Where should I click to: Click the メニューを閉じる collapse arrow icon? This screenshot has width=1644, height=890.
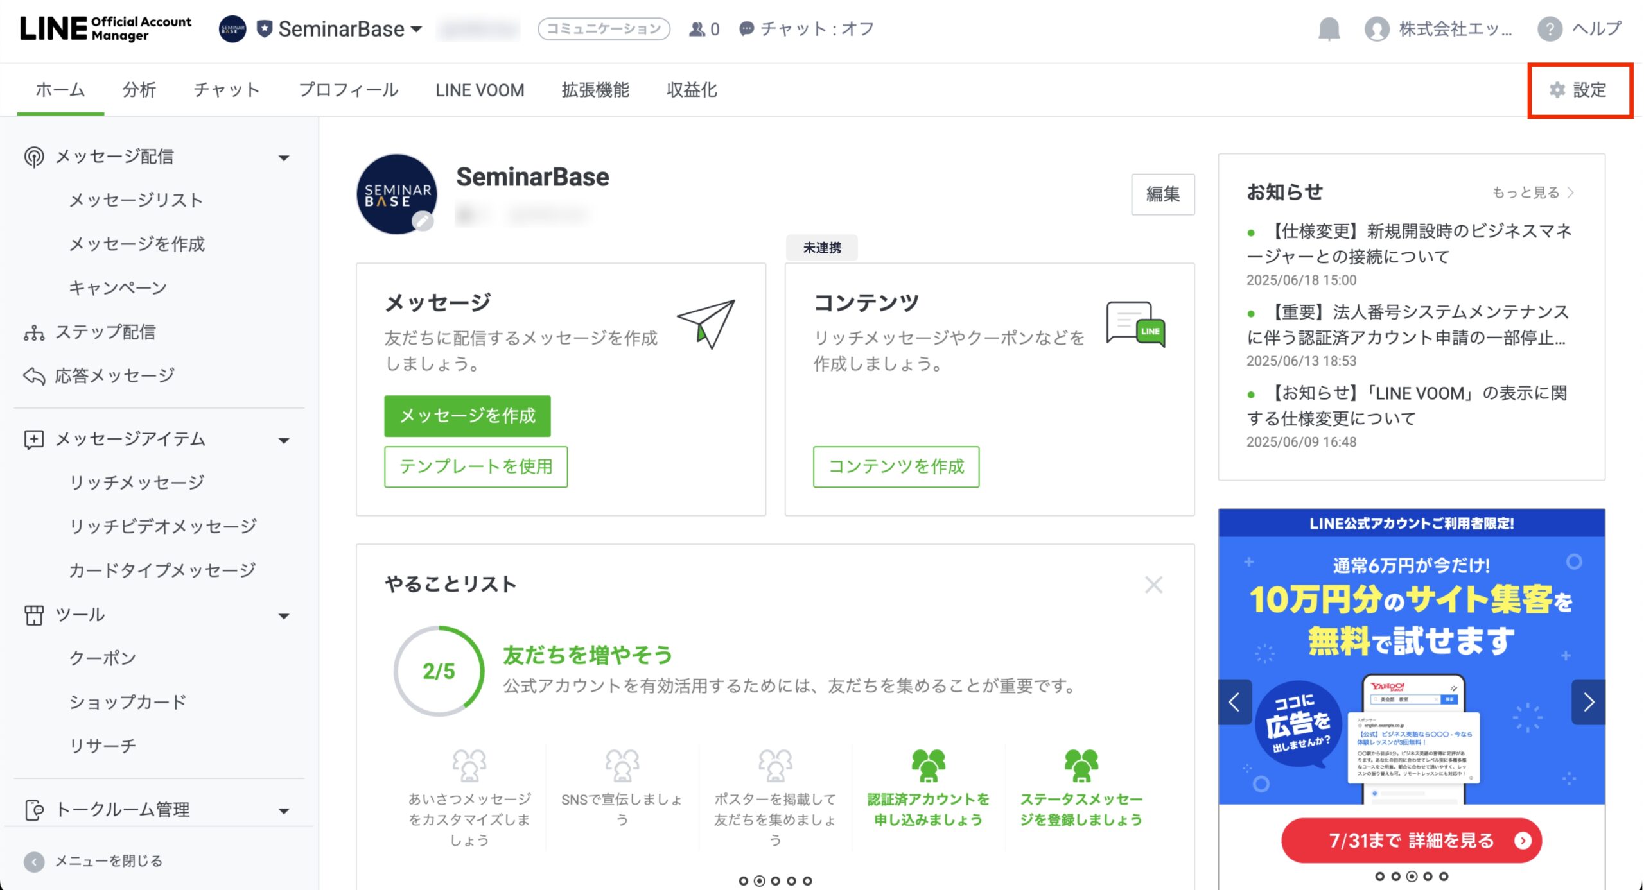(34, 861)
